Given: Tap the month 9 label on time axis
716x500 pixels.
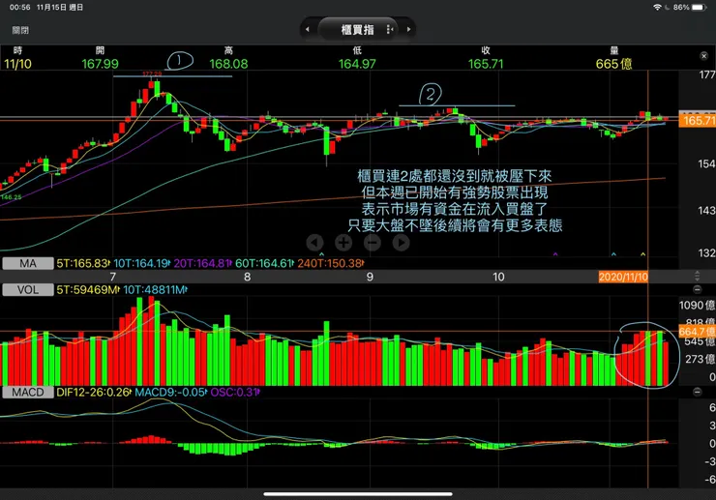Looking at the screenshot, I should (370, 277).
